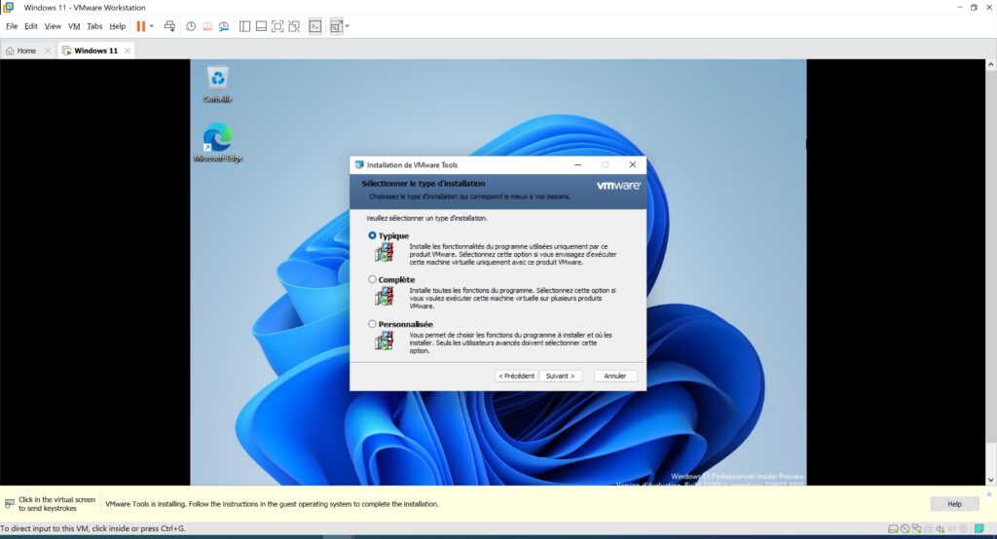Revert the VM to its last snapshot
The height and width of the screenshot is (539, 997).
(x=207, y=26)
